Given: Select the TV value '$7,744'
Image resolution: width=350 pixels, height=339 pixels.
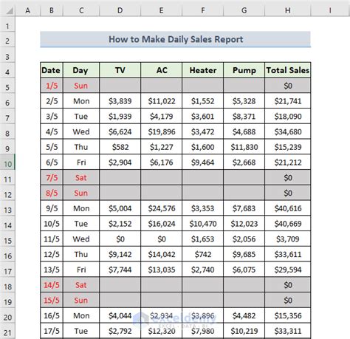Looking at the screenshot, I should pyautogui.click(x=120, y=270).
